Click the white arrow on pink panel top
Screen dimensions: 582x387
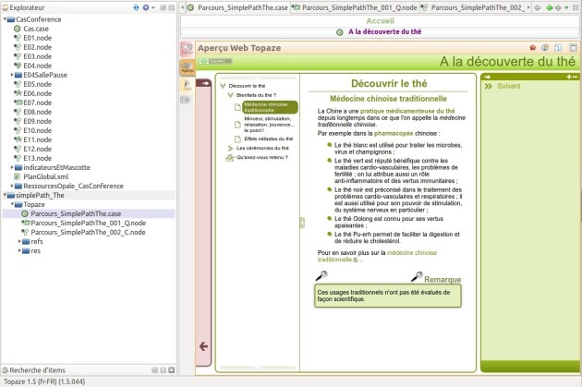[x=205, y=83]
